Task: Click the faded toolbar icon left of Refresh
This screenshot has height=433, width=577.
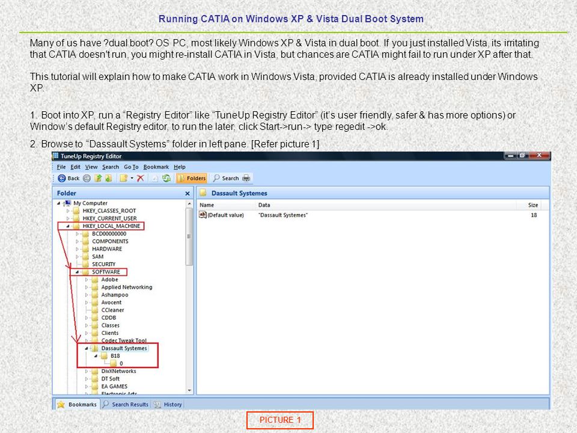Action: pos(155,179)
